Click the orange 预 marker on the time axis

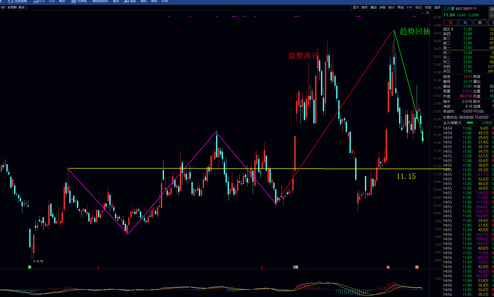point(417,267)
